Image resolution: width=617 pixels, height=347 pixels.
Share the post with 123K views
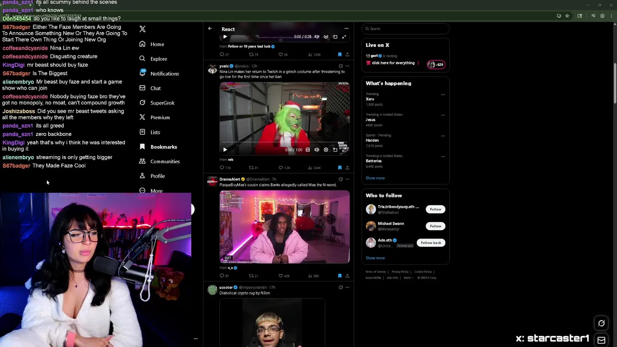click(x=347, y=54)
